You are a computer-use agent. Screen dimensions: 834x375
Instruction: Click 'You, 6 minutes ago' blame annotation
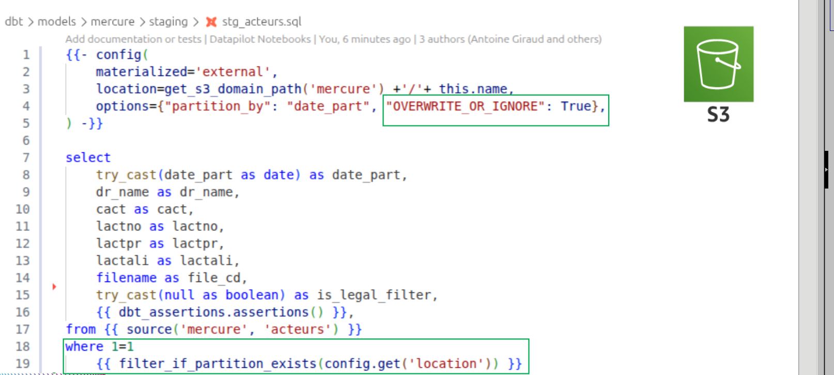coord(364,39)
